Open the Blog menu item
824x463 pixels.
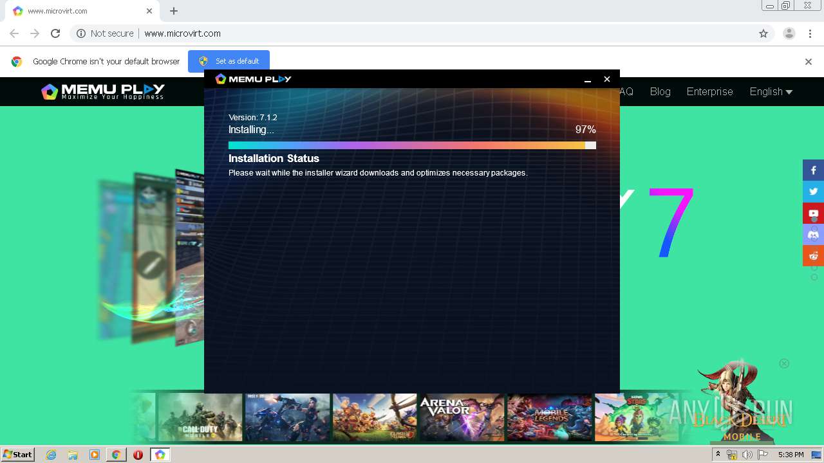coord(660,91)
